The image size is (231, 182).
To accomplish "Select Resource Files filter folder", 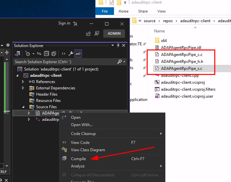I will click(x=48, y=101).
